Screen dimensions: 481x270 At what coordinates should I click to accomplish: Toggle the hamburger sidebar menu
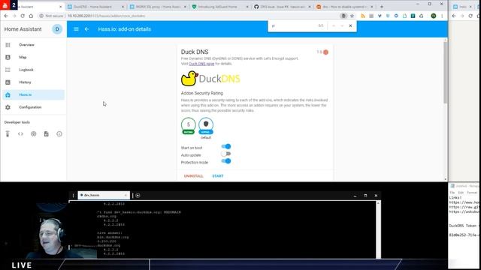[x=76, y=29]
